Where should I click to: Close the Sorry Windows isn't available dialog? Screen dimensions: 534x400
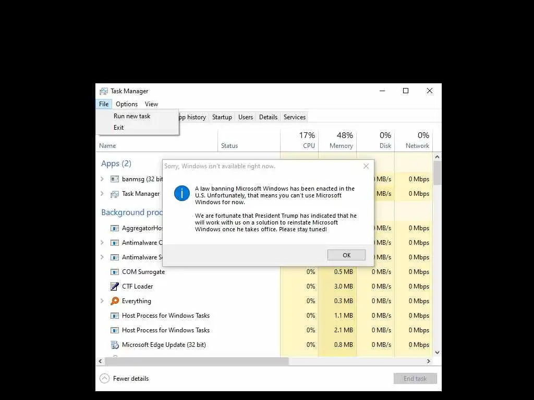(366, 166)
